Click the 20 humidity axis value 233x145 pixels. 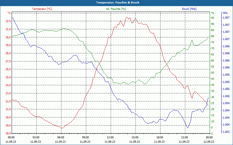[213, 109]
